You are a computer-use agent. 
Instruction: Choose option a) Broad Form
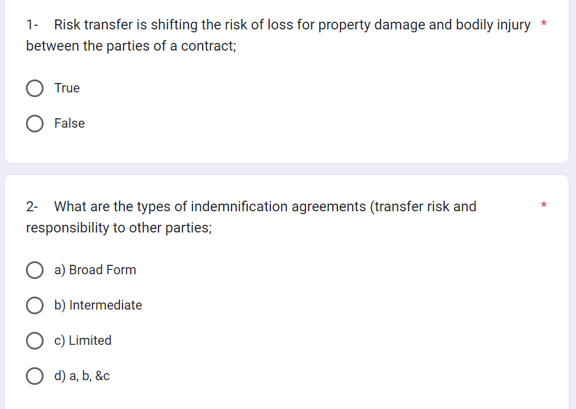(x=35, y=270)
